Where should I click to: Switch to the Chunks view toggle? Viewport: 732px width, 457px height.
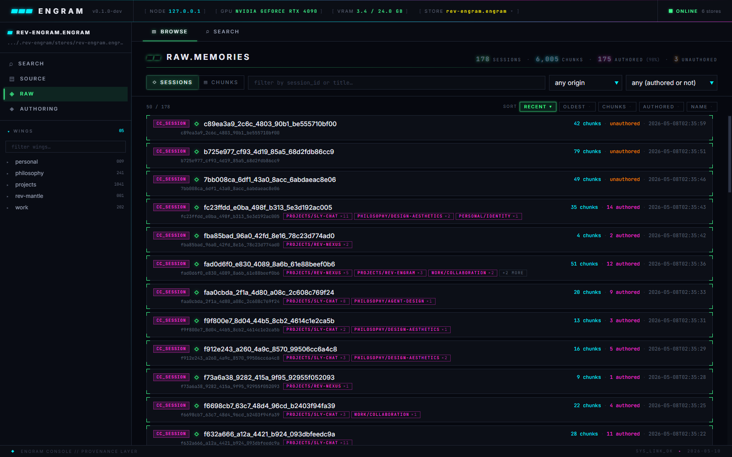pyautogui.click(x=221, y=83)
